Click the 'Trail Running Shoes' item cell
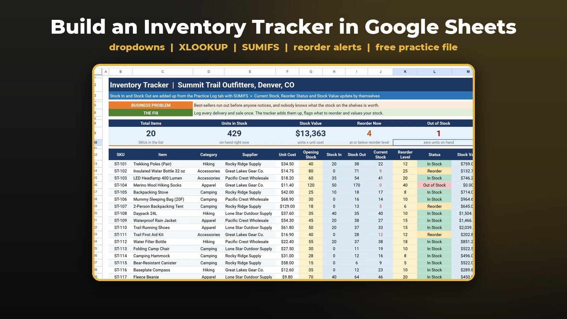 coord(163,228)
